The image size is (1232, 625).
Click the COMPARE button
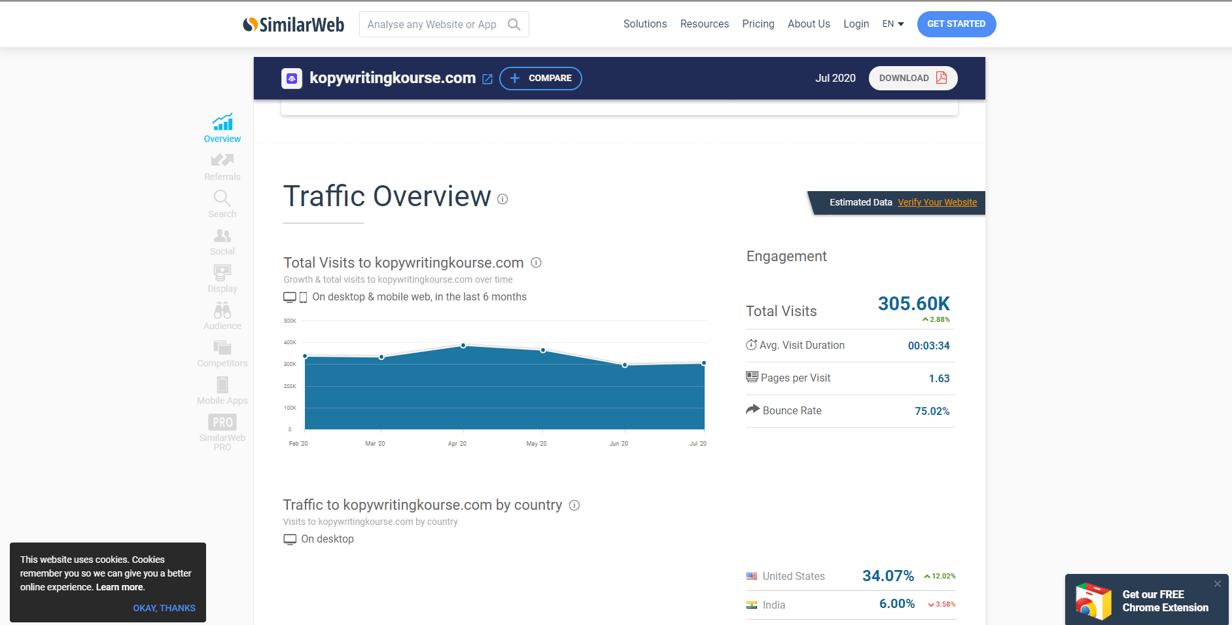[540, 79]
